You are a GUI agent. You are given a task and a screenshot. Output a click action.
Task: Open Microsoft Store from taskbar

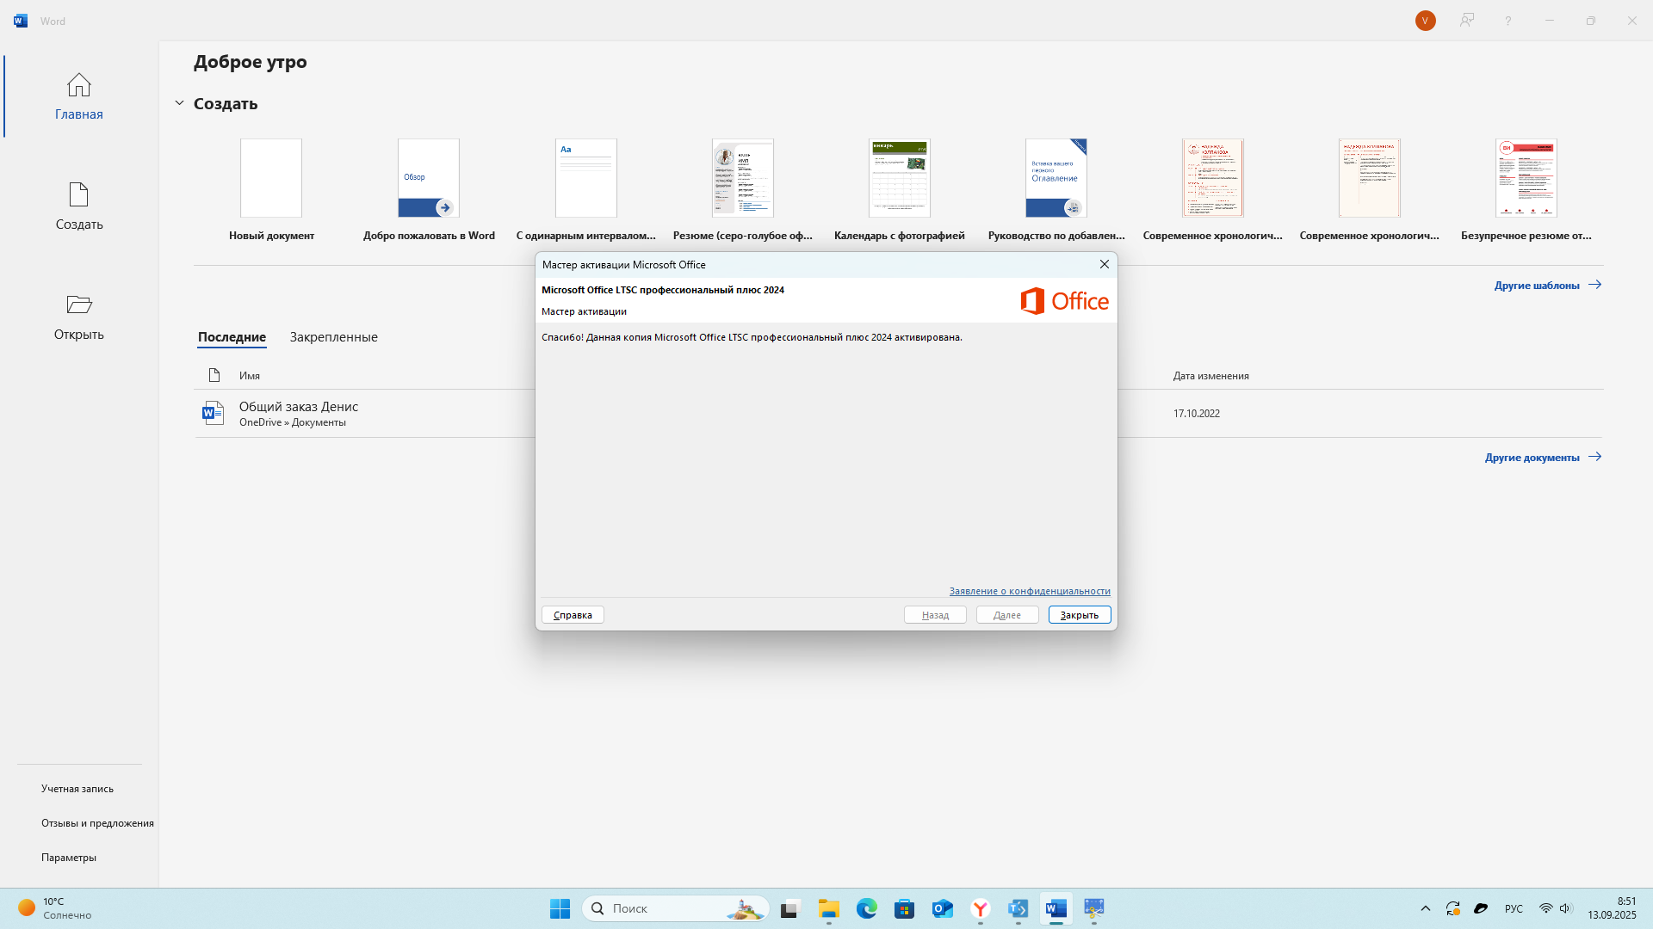click(x=905, y=908)
